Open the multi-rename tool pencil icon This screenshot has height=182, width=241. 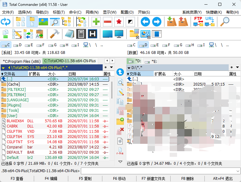point(17,34)
